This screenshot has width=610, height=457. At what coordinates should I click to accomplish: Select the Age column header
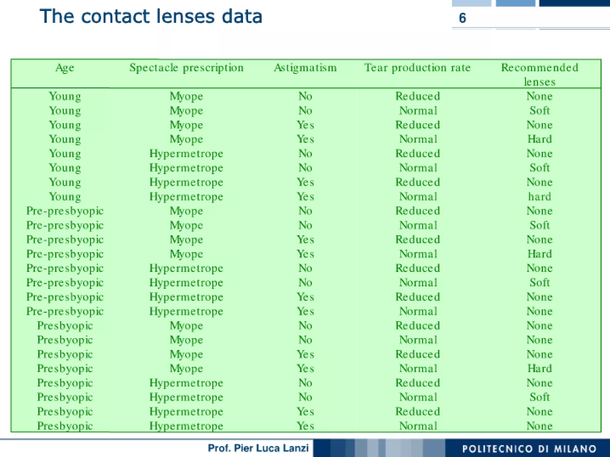coord(65,68)
